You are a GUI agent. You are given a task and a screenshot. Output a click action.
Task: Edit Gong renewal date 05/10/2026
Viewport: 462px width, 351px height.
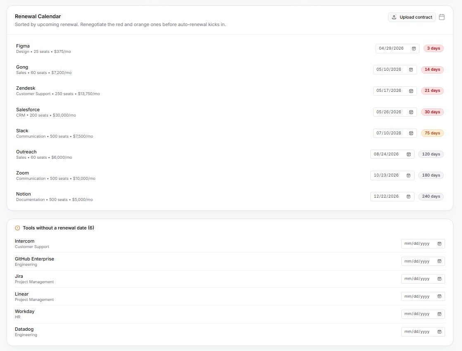click(395, 69)
